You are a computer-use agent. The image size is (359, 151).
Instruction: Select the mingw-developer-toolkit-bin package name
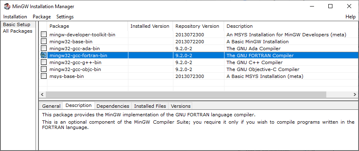coord(82,35)
